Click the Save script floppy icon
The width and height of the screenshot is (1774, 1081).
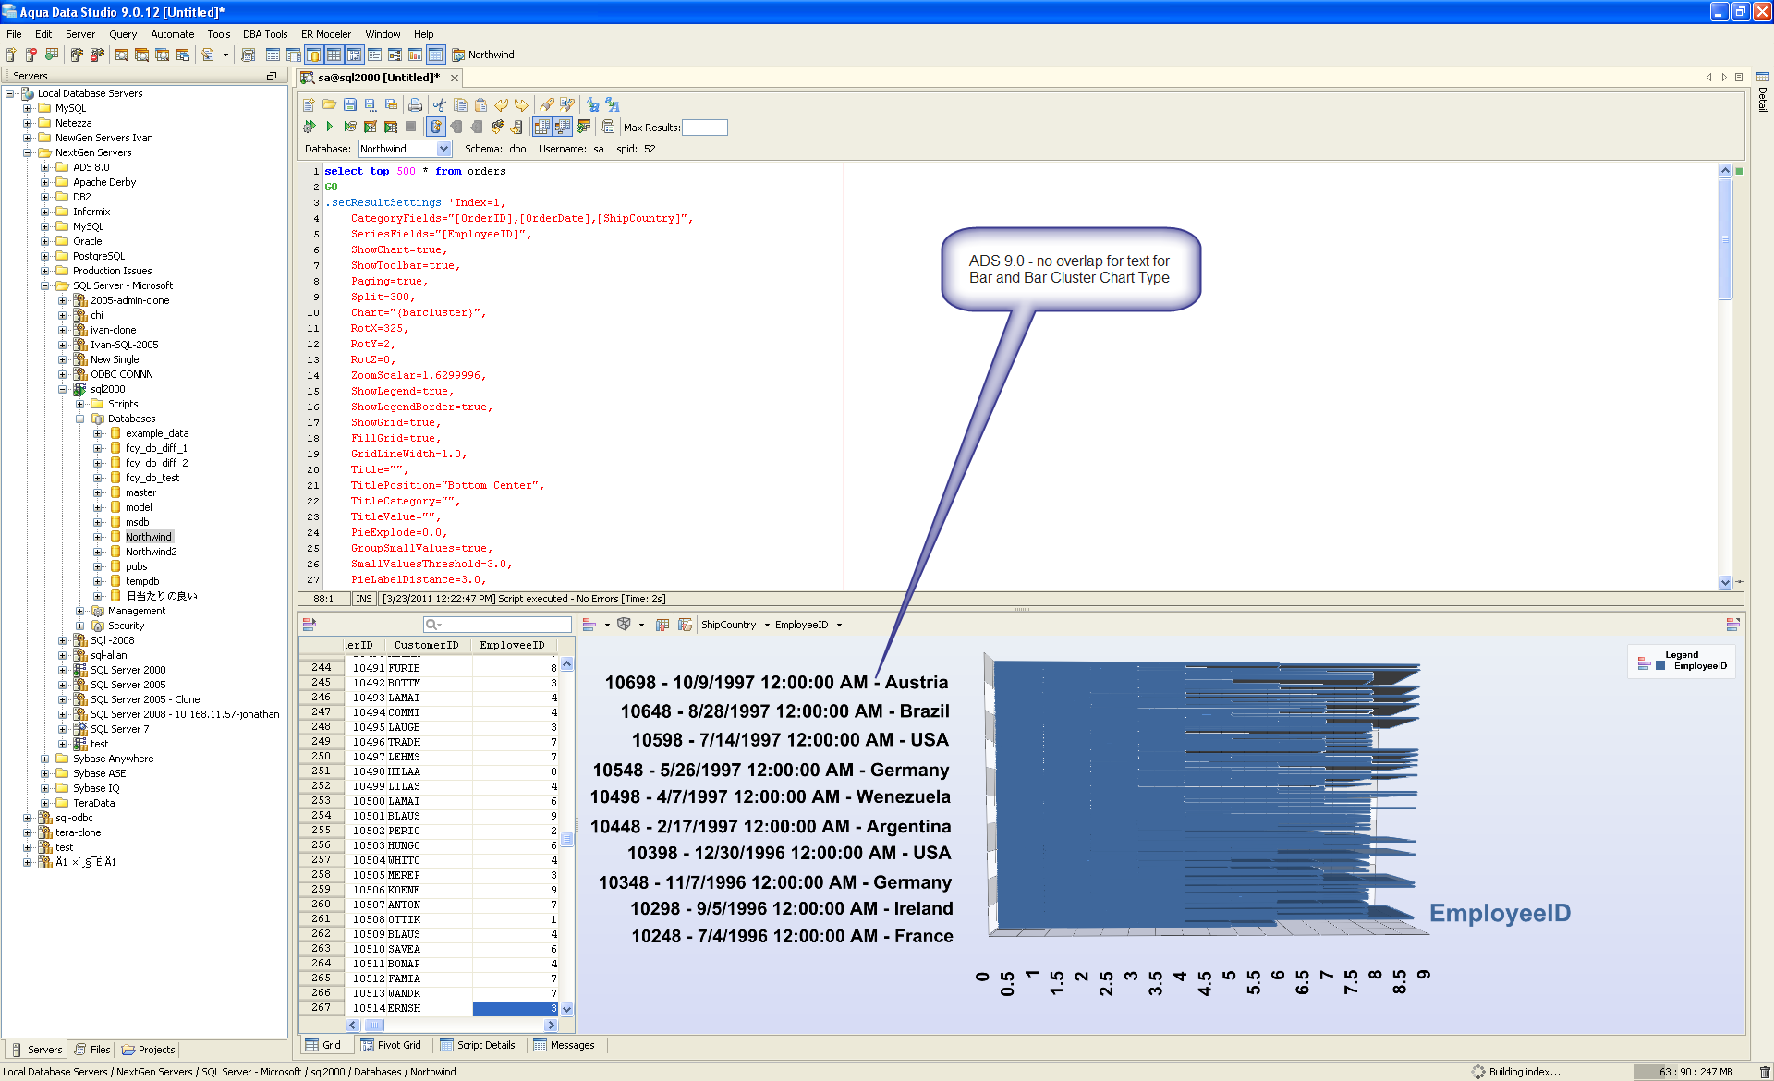pos(350,105)
